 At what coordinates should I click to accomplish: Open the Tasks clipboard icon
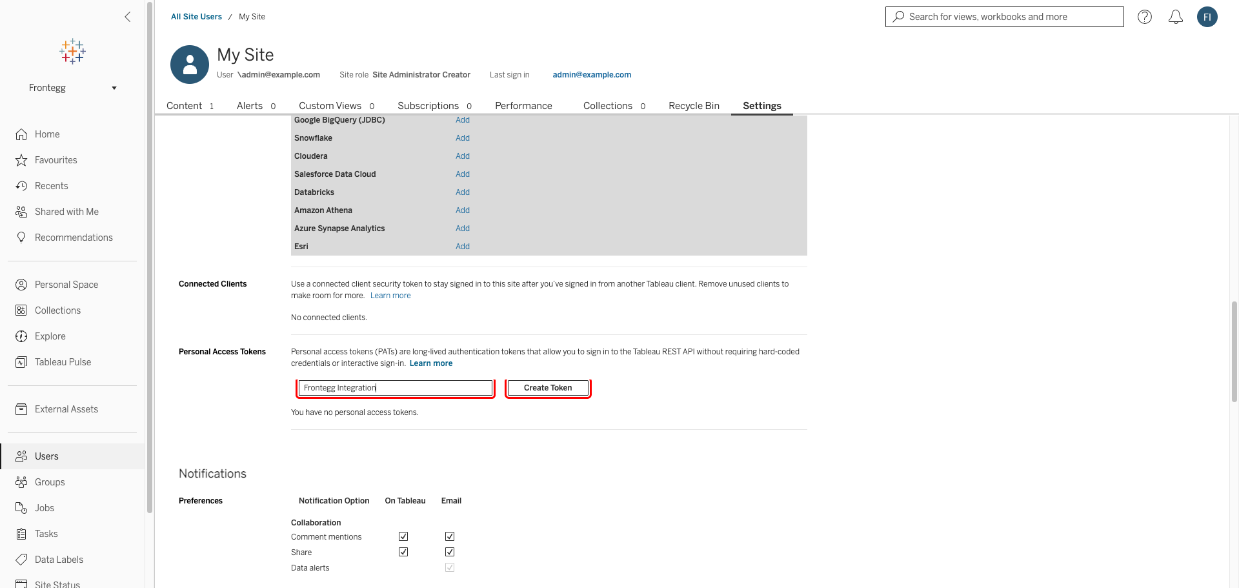(21, 534)
